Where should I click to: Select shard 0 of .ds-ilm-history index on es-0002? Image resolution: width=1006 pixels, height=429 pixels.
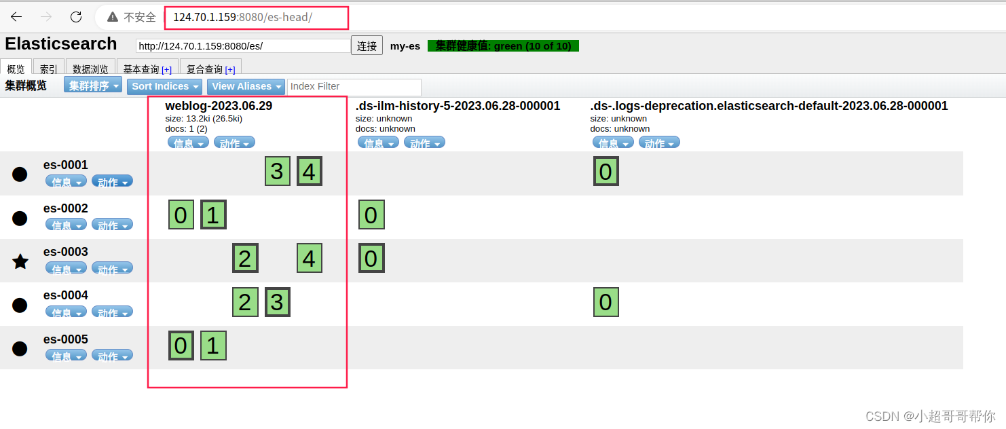(x=371, y=214)
